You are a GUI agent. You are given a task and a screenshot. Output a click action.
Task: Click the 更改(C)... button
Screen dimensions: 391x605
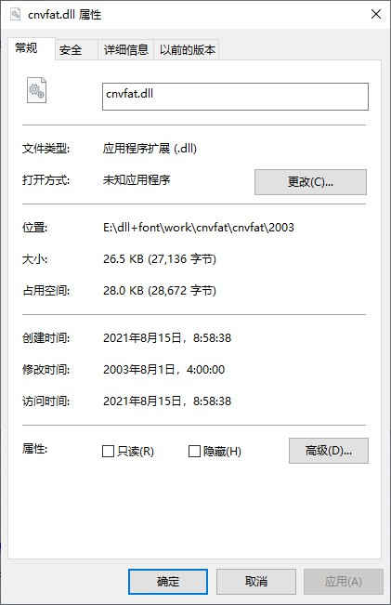click(310, 182)
